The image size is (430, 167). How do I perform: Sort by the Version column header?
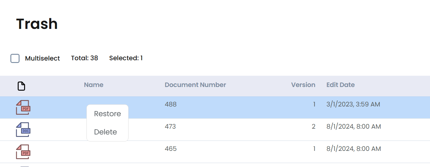pyautogui.click(x=303, y=85)
